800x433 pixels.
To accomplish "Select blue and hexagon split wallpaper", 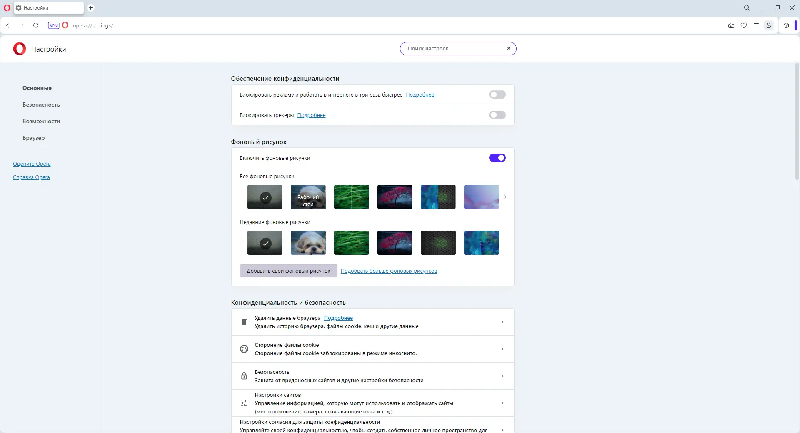I will pos(438,197).
